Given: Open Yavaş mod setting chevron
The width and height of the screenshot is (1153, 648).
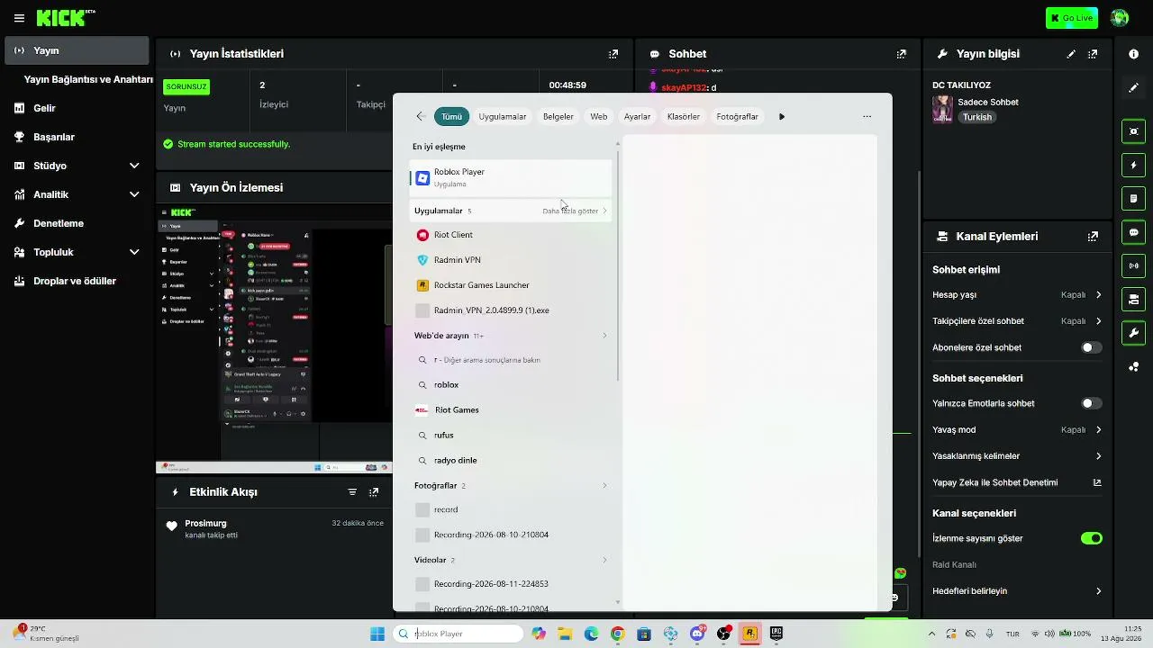Looking at the screenshot, I should (x=1099, y=429).
